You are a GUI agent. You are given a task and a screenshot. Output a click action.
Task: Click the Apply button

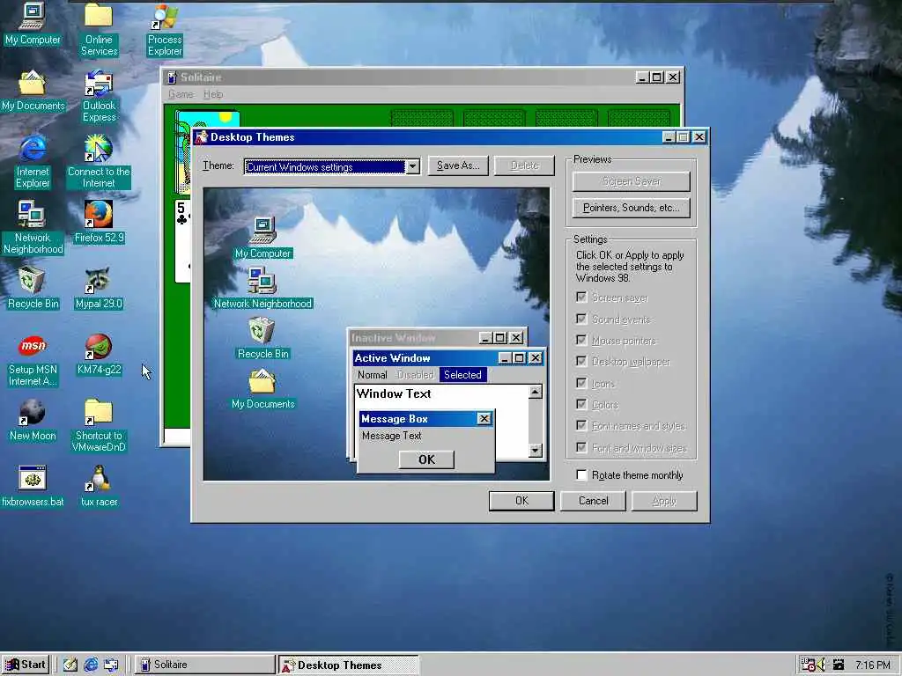point(664,501)
